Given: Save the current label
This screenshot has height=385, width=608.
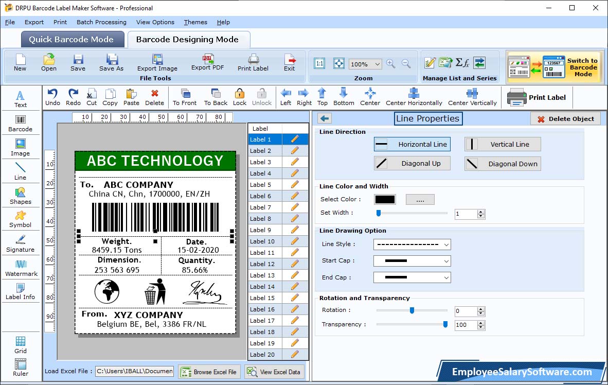Looking at the screenshot, I should 78,63.
